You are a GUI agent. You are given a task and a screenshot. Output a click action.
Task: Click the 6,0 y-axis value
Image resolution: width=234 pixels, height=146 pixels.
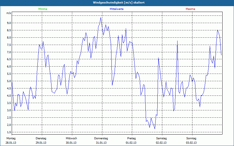coord(9,67)
